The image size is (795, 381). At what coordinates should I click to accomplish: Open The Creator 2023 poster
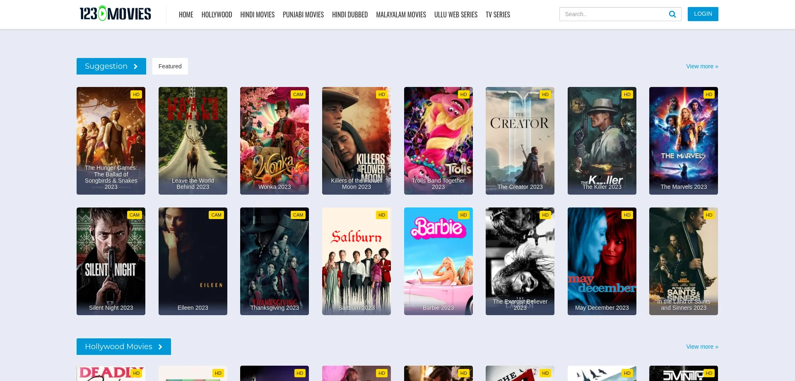(x=520, y=141)
